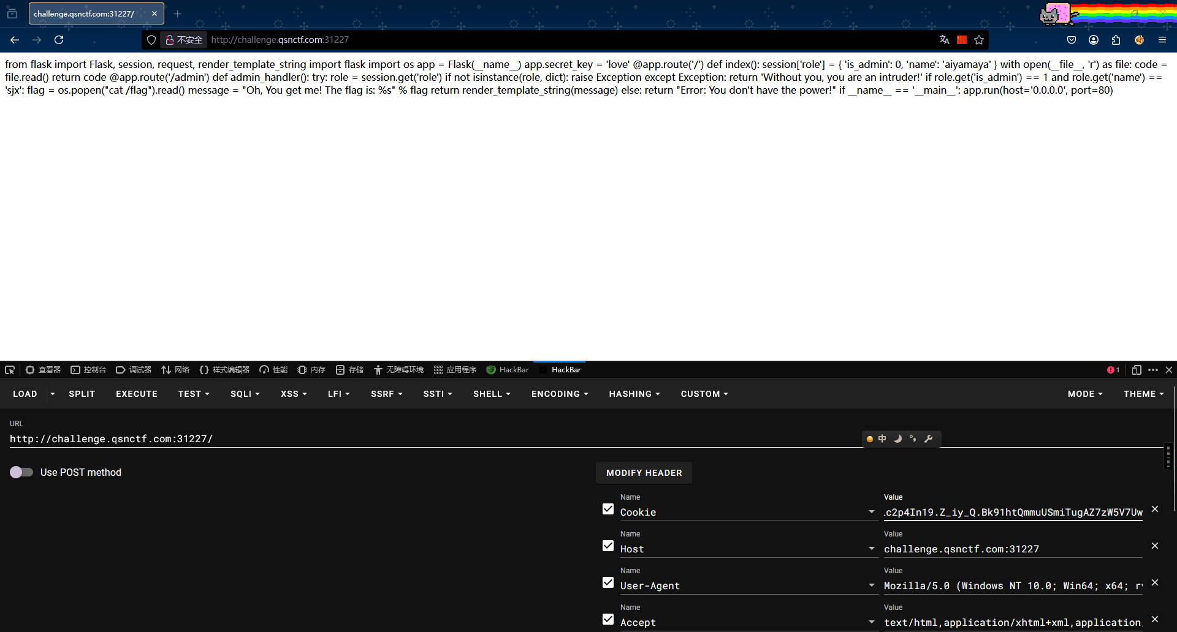Open the tracking protection shield icon

click(x=151, y=40)
